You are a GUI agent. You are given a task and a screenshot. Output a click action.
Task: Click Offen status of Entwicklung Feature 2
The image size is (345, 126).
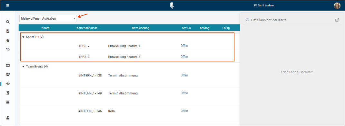(x=184, y=57)
